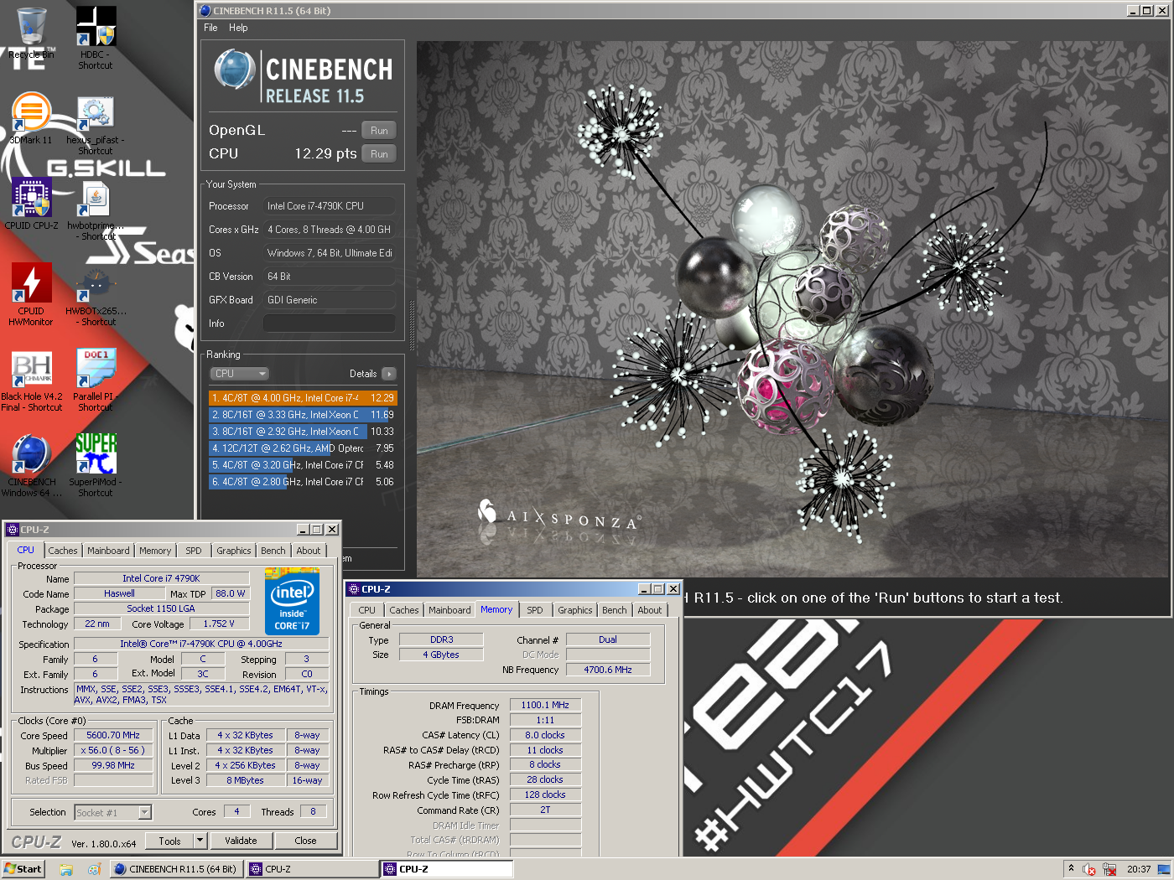
Task: Click the Tools button in CPU-Z
Action: tap(169, 841)
